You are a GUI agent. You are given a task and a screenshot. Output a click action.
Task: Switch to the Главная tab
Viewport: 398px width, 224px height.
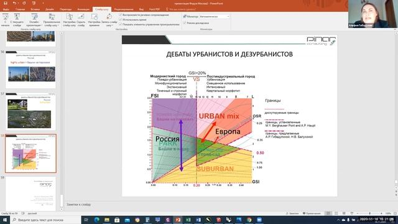(x=20, y=9)
